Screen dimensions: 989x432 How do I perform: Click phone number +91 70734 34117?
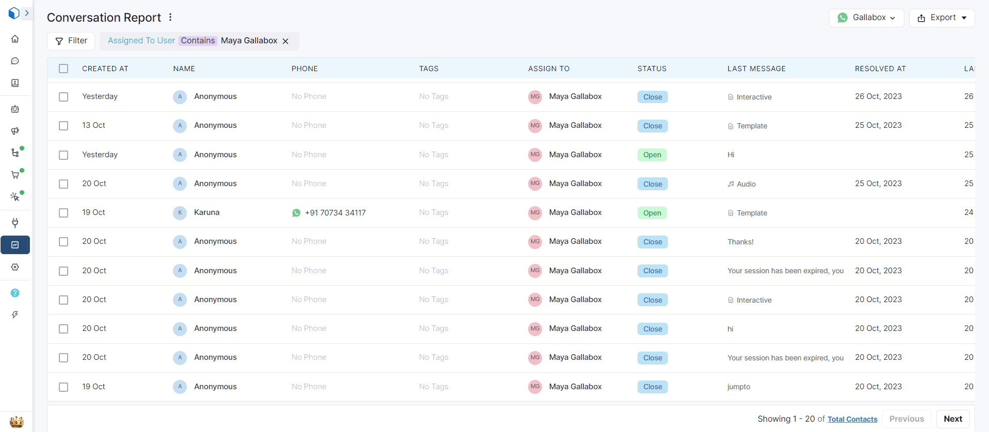pos(335,213)
